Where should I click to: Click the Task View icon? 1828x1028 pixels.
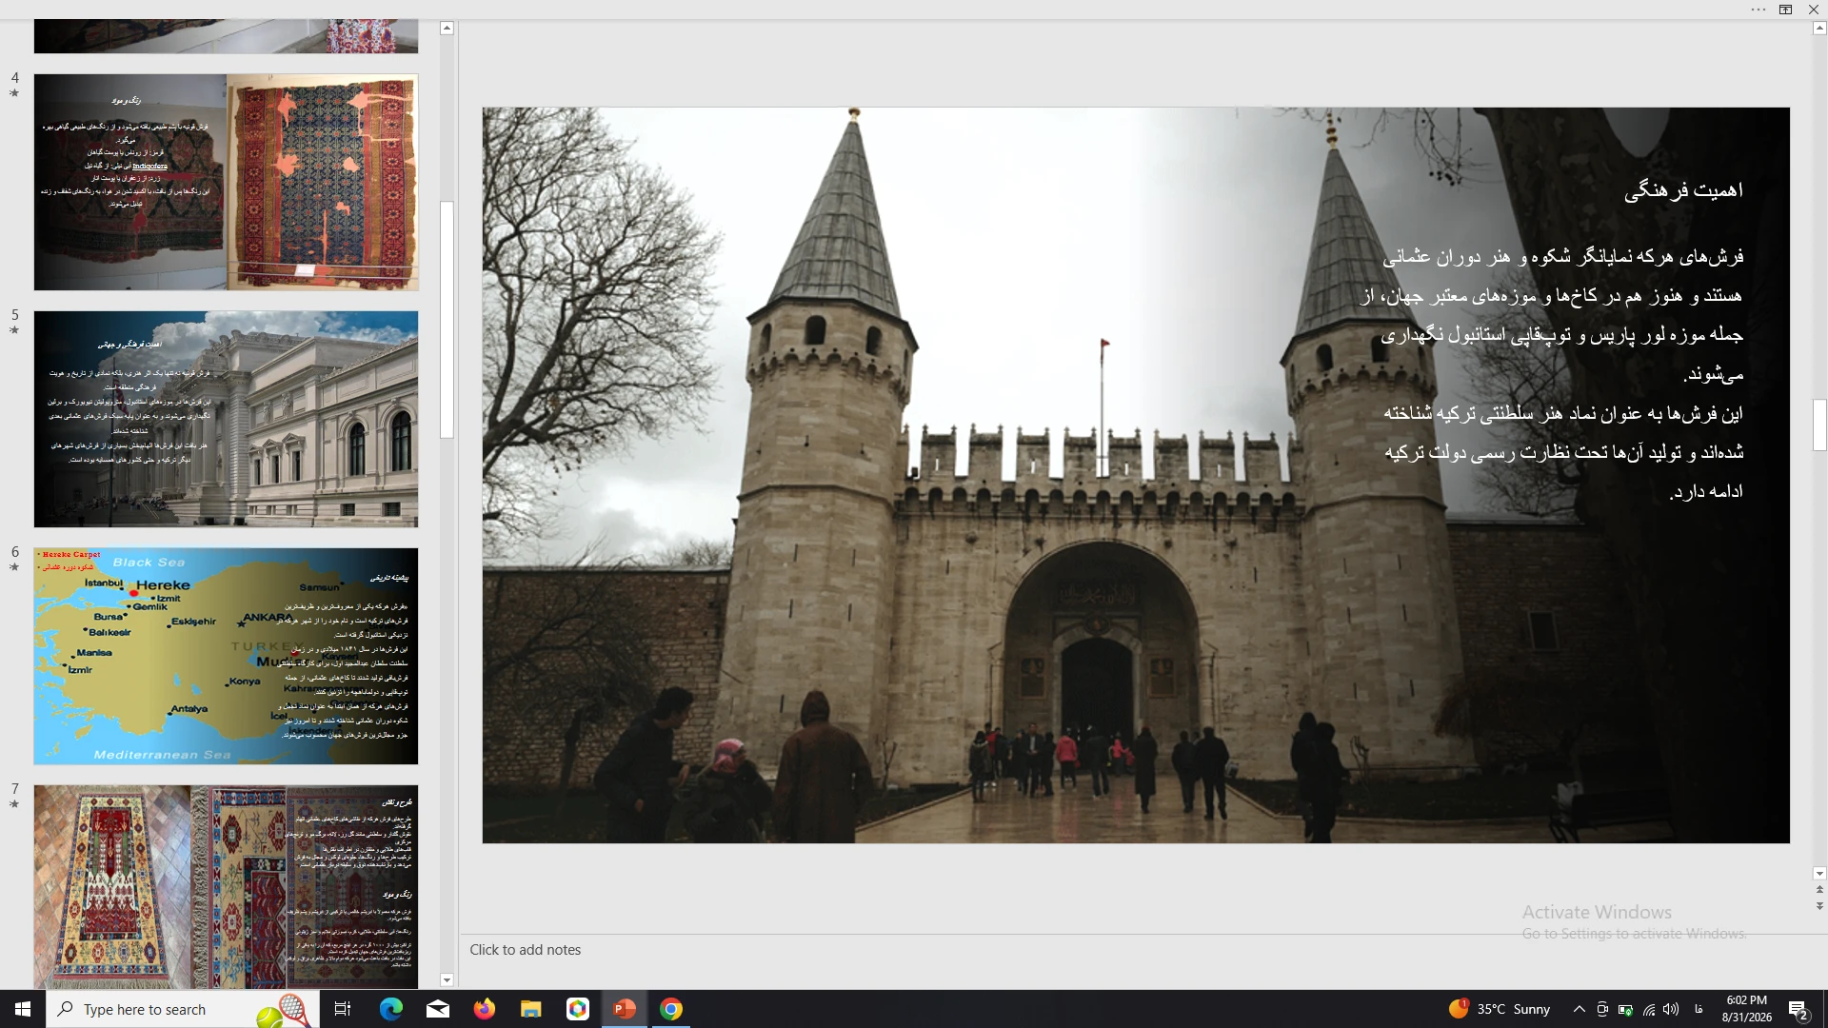343,1009
